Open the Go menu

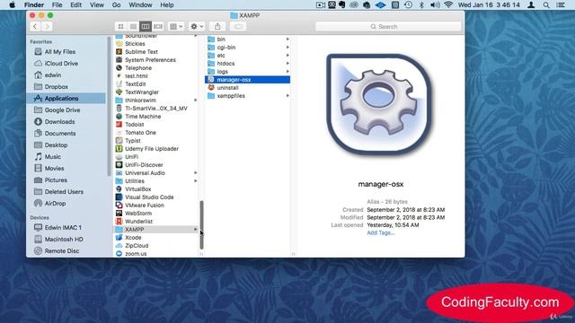[116, 4]
